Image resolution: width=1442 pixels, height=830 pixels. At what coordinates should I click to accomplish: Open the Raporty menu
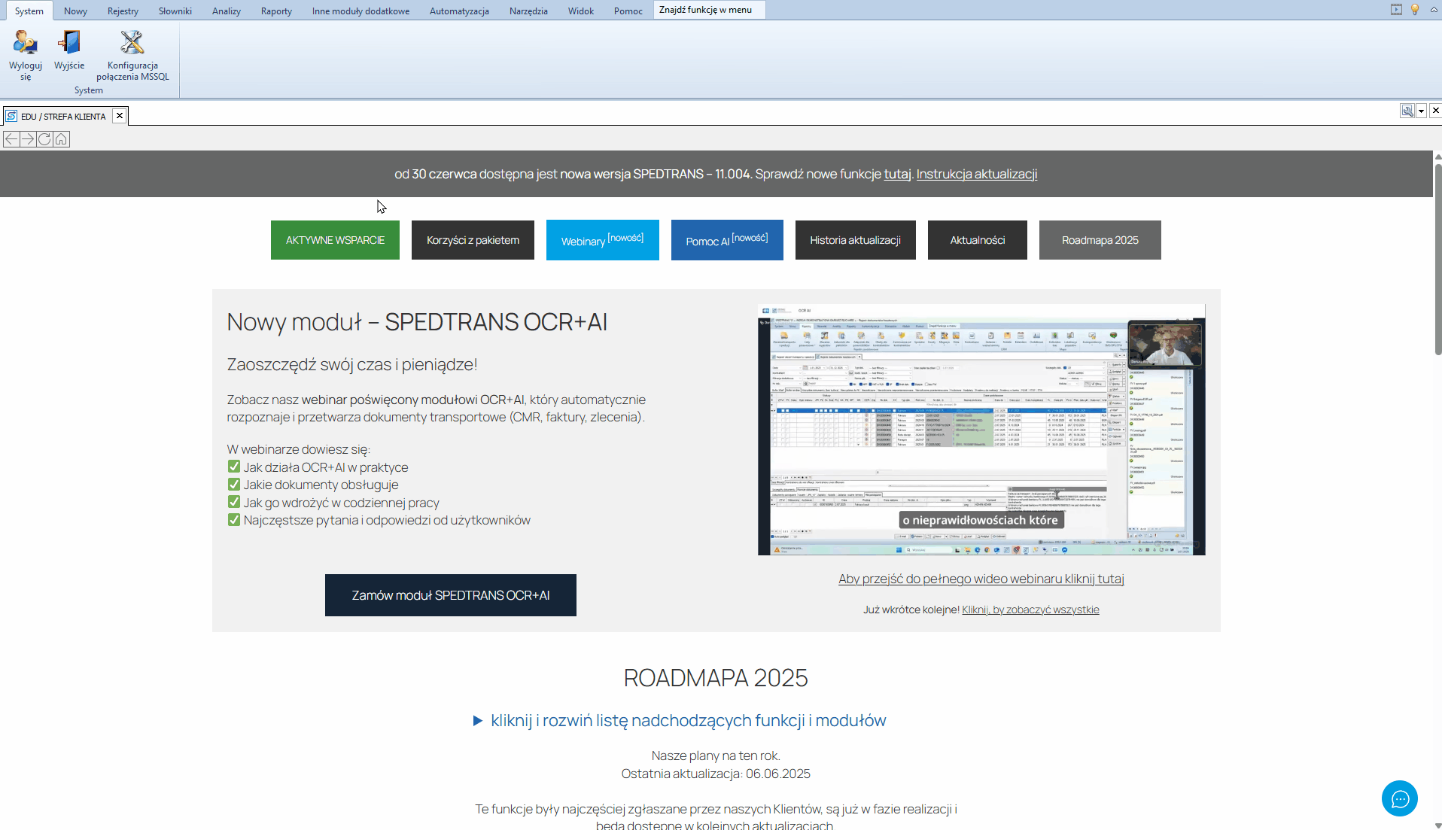[x=276, y=11]
